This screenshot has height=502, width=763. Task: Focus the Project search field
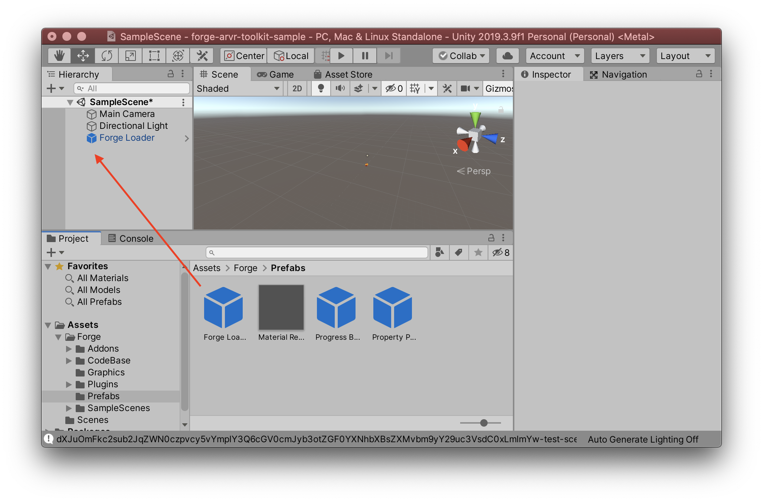pos(317,252)
